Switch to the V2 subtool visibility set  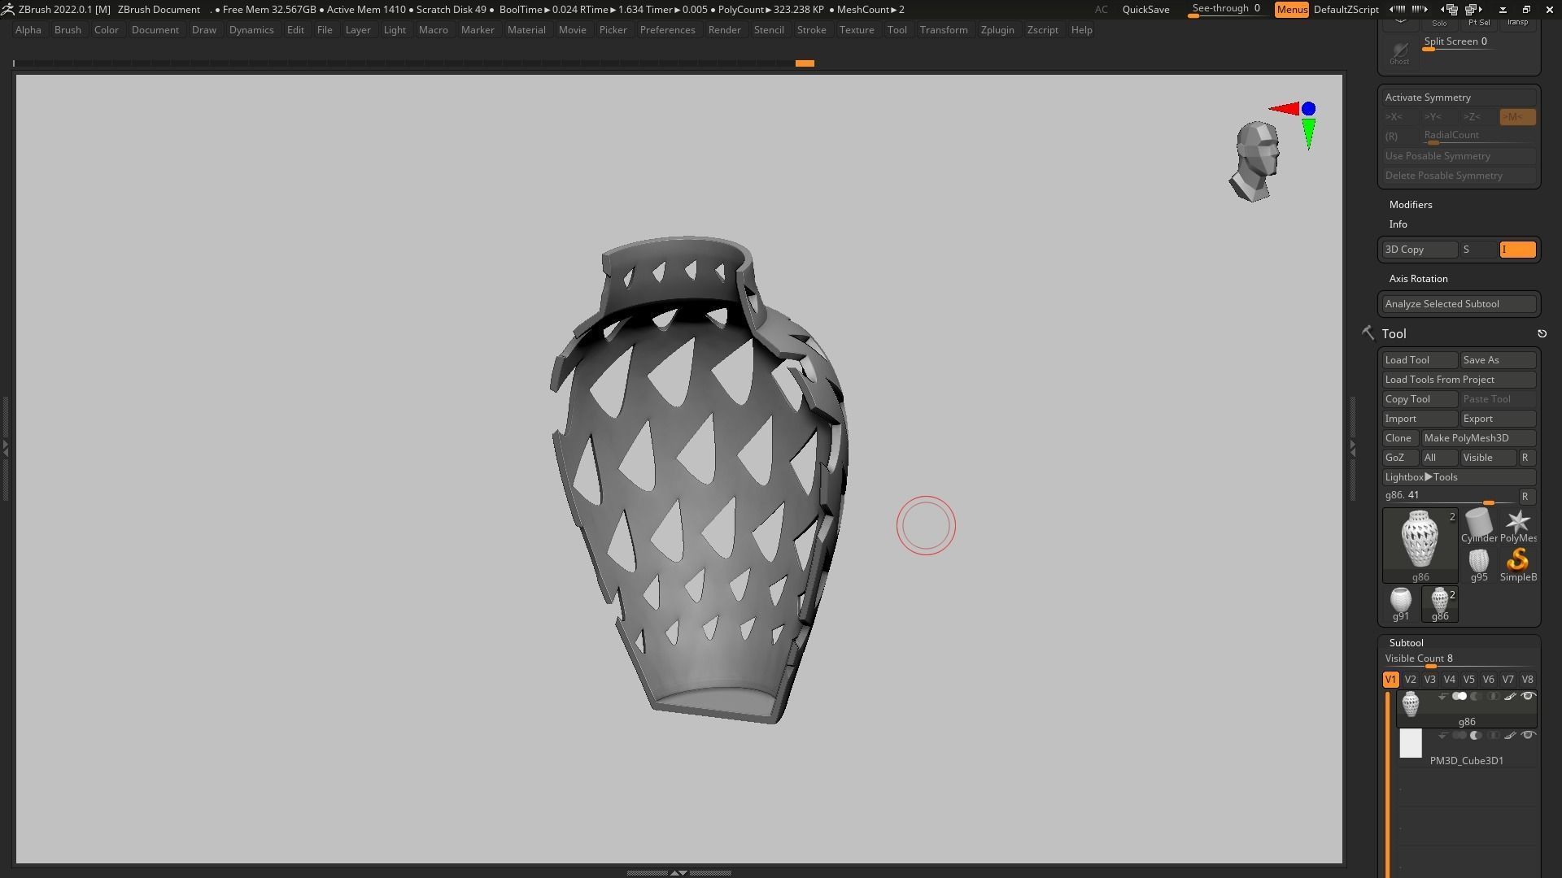click(1410, 680)
